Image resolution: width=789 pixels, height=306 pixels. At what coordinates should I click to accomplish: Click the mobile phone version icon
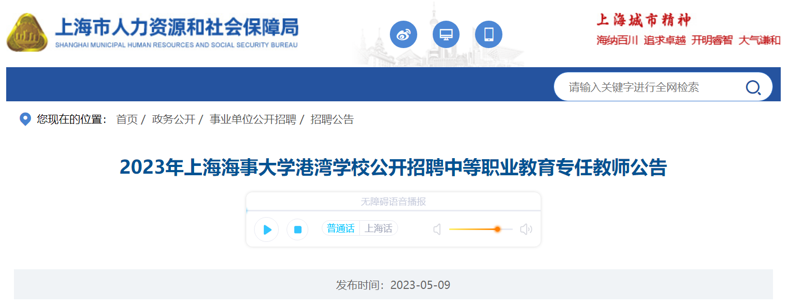(x=488, y=35)
